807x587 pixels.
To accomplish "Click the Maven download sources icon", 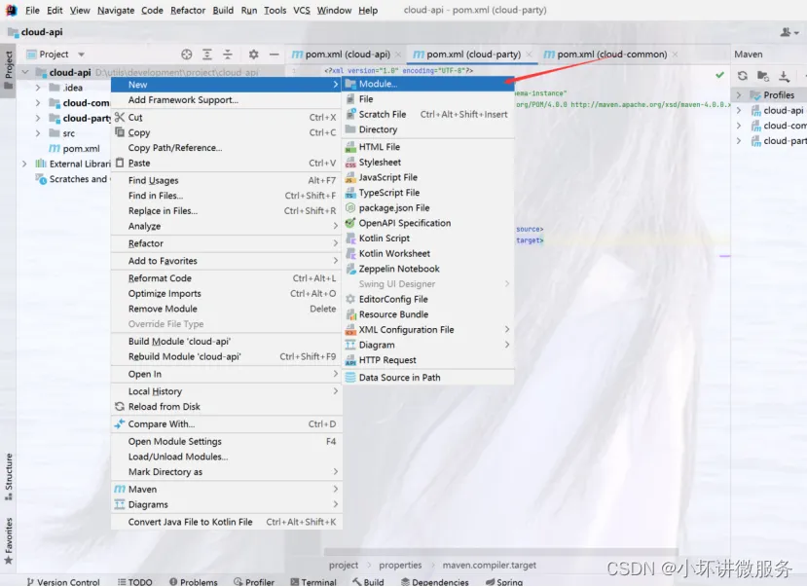I will tap(784, 76).
